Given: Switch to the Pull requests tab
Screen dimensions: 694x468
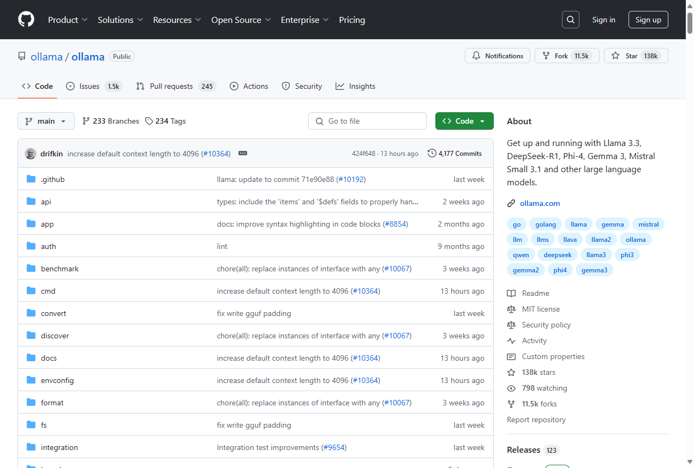Looking at the screenshot, I should pos(175,86).
